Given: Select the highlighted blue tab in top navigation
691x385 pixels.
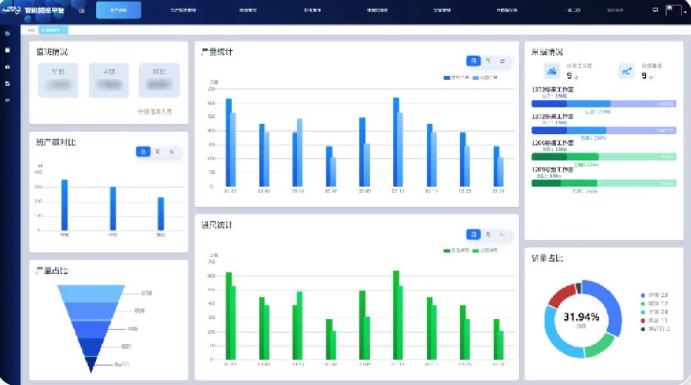Looking at the screenshot, I should coord(118,10).
